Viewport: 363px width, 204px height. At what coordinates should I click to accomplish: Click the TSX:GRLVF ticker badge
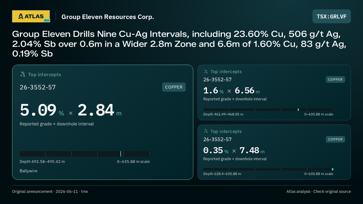coord(332,16)
